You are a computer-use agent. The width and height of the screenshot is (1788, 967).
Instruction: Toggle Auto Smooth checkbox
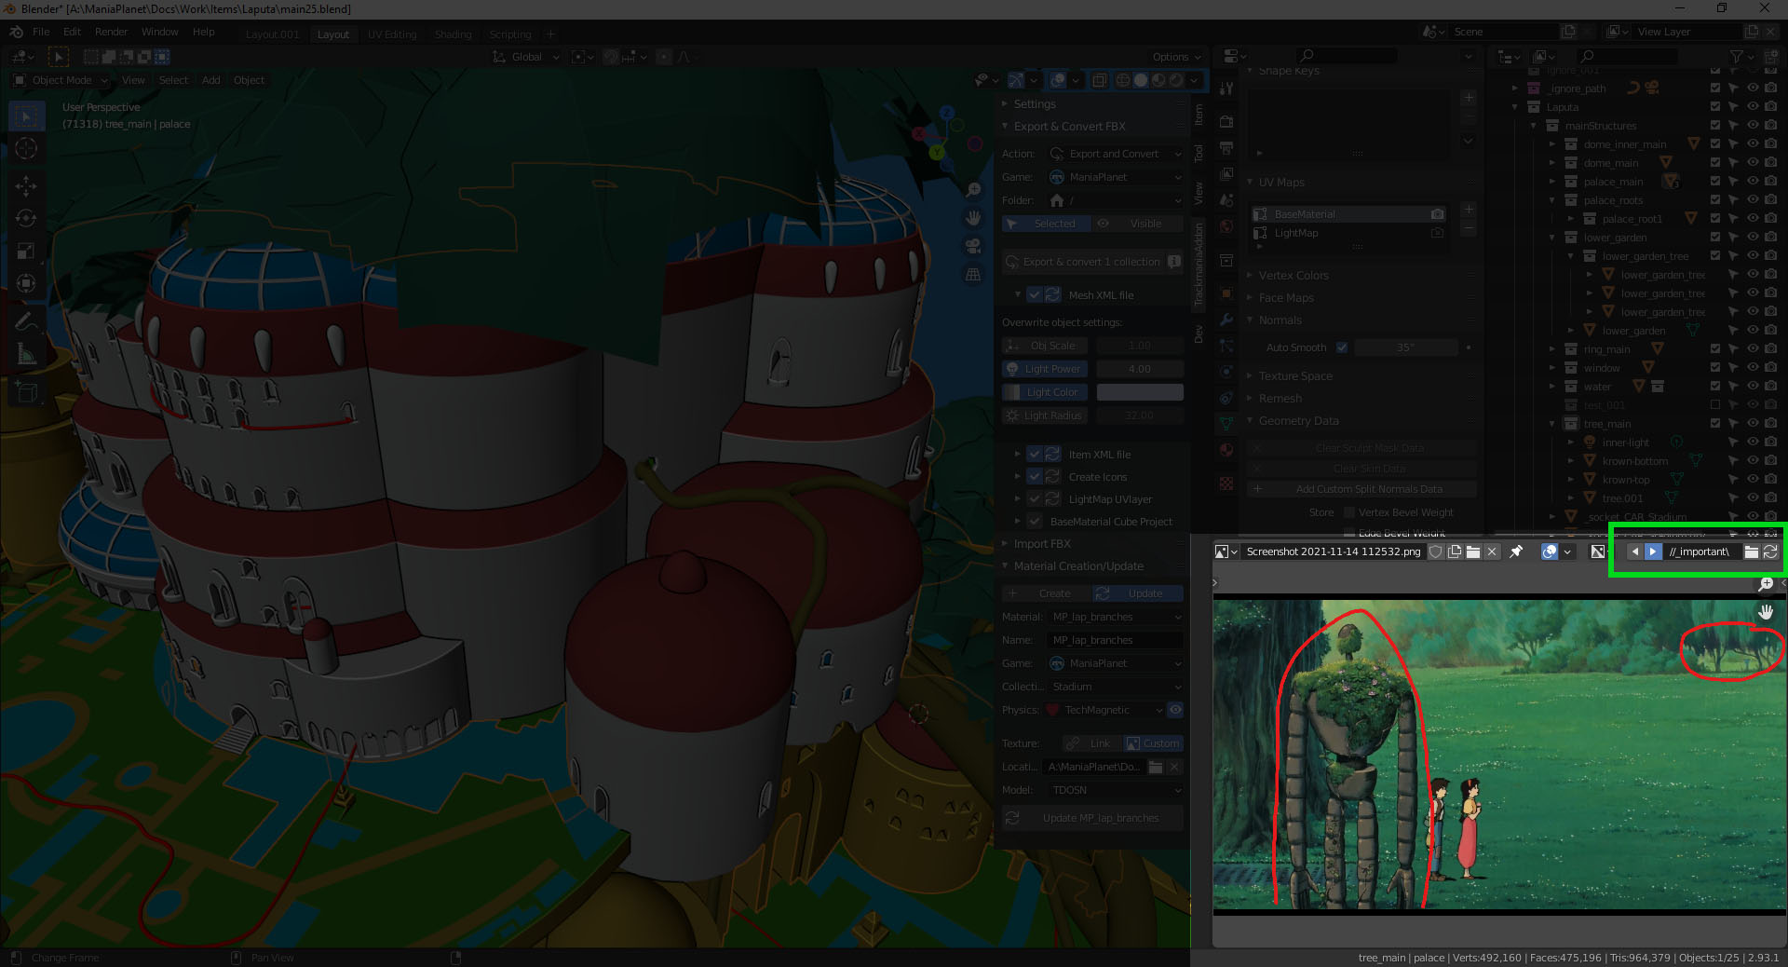[x=1342, y=347]
